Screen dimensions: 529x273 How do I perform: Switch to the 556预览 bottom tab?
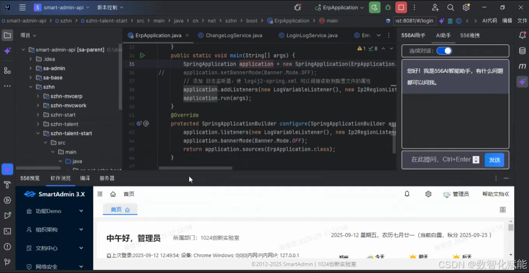pyautogui.click(x=30, y=178)
